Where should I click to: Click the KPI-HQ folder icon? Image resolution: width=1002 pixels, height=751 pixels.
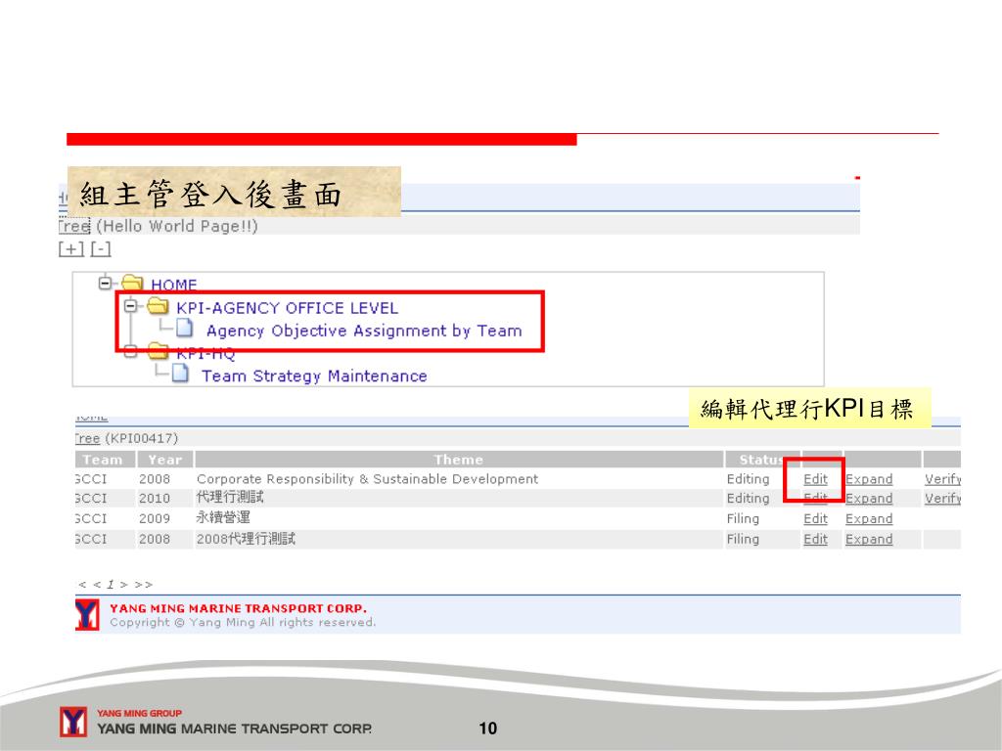158,353
